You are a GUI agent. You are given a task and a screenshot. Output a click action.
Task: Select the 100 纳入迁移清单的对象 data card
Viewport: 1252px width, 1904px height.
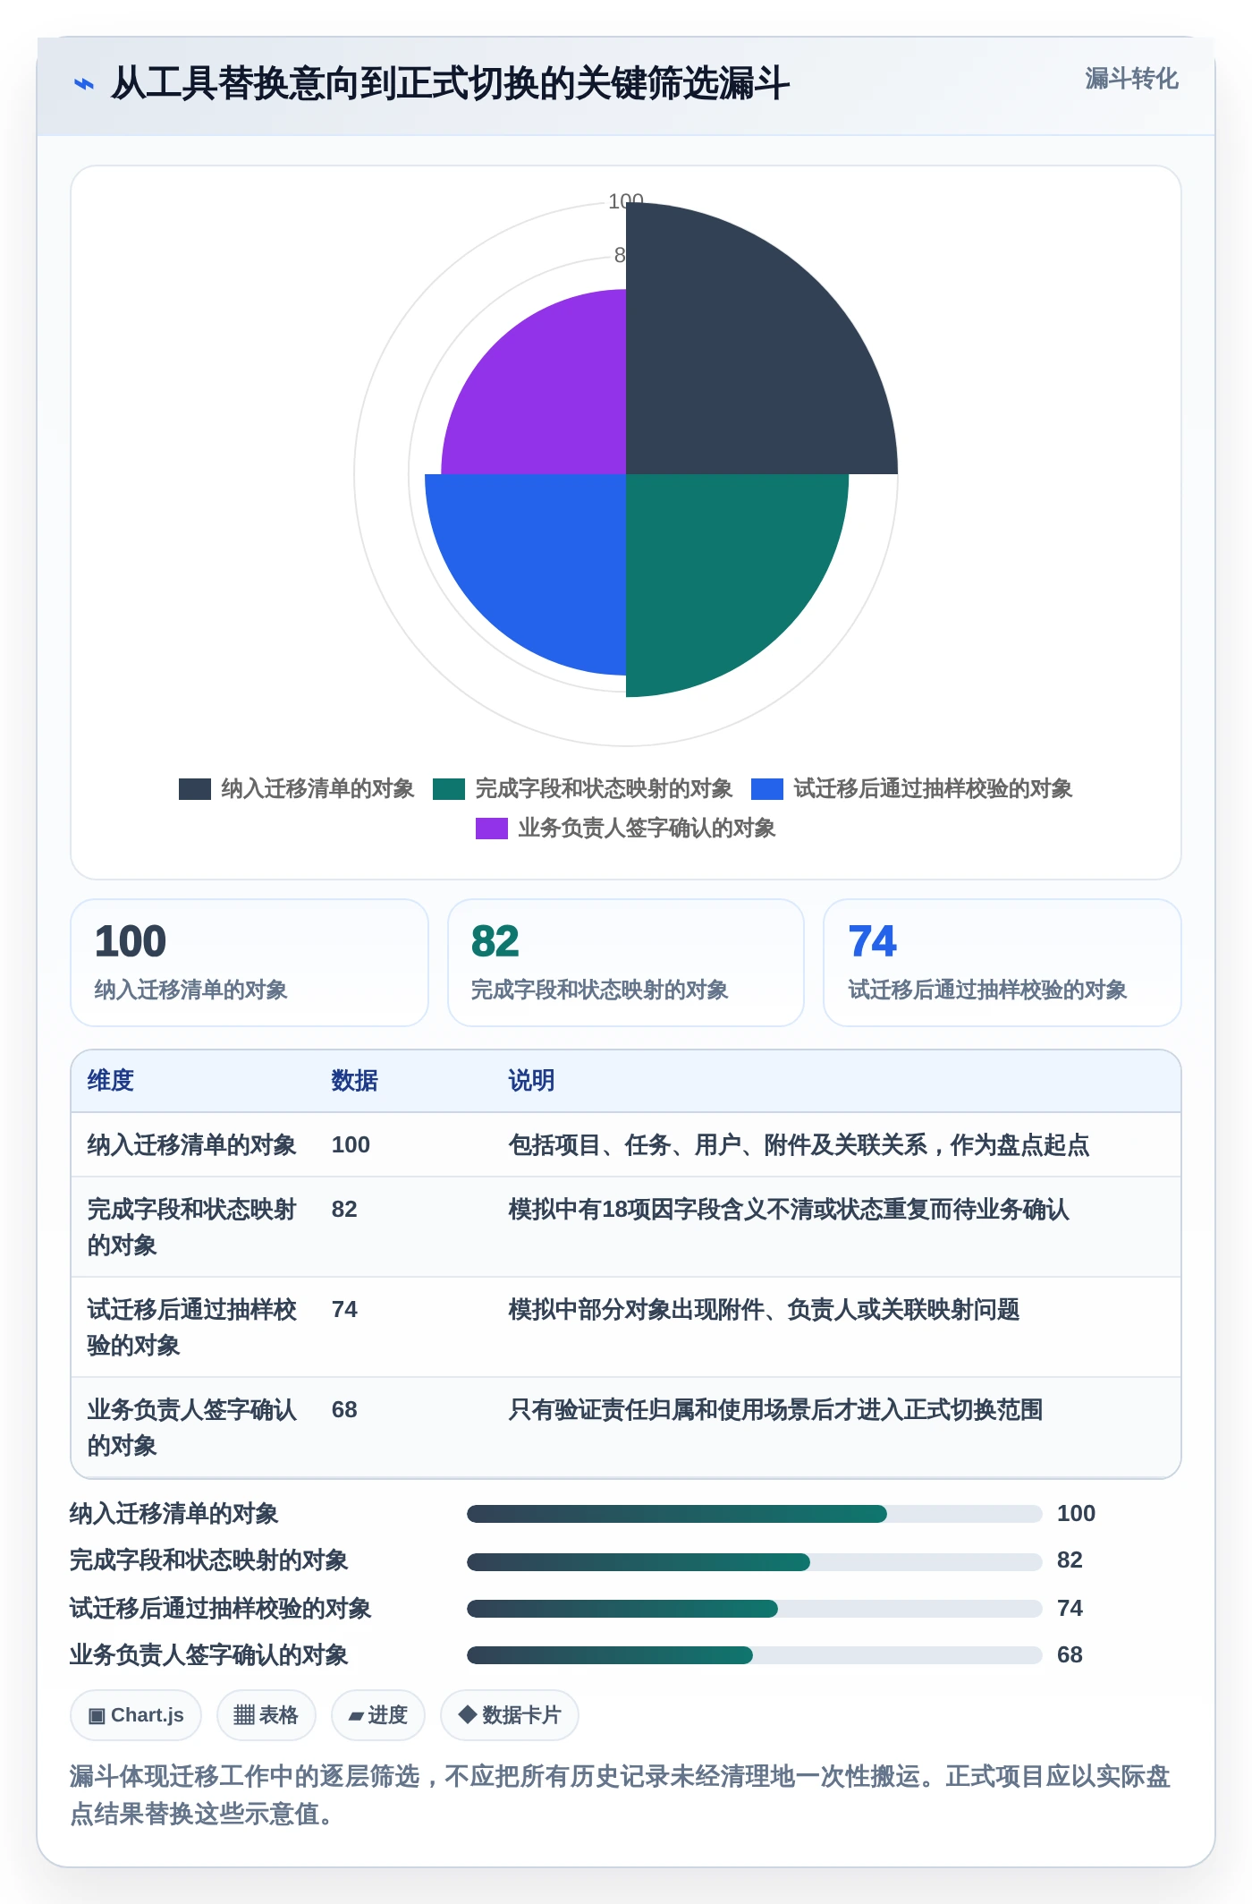click(250, 963)
